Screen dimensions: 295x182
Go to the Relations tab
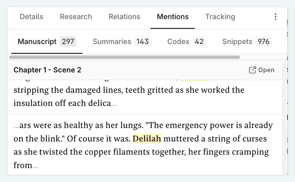[x=124, y=17]
